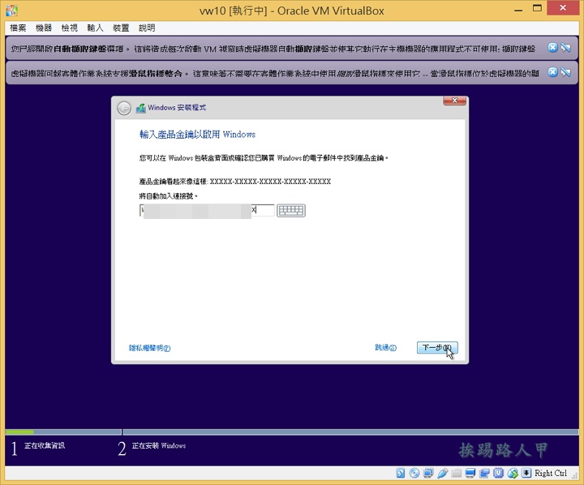Click the video capture status icon
Screen dimensions: 584x485
click(x=484, y=473)
